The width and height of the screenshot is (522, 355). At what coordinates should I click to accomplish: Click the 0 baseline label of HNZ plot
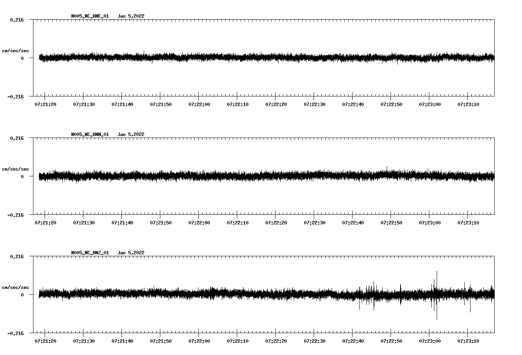22,295
